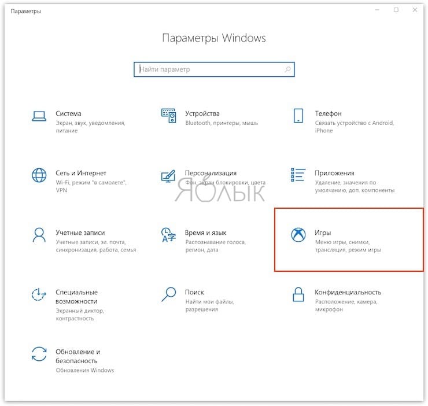Open the Приложения list icon
The image size is (428, 406).
click(298, 175)
